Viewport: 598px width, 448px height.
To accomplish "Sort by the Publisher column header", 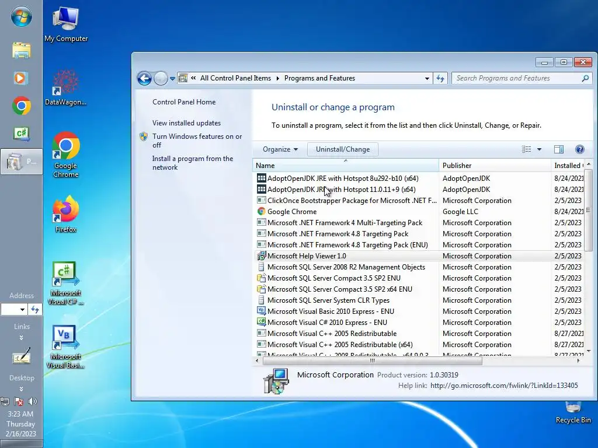I will point(495,165).
